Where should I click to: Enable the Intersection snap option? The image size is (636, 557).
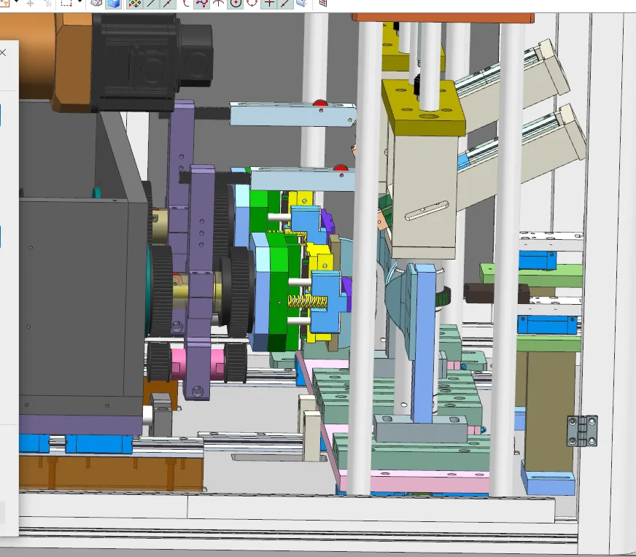219,4
